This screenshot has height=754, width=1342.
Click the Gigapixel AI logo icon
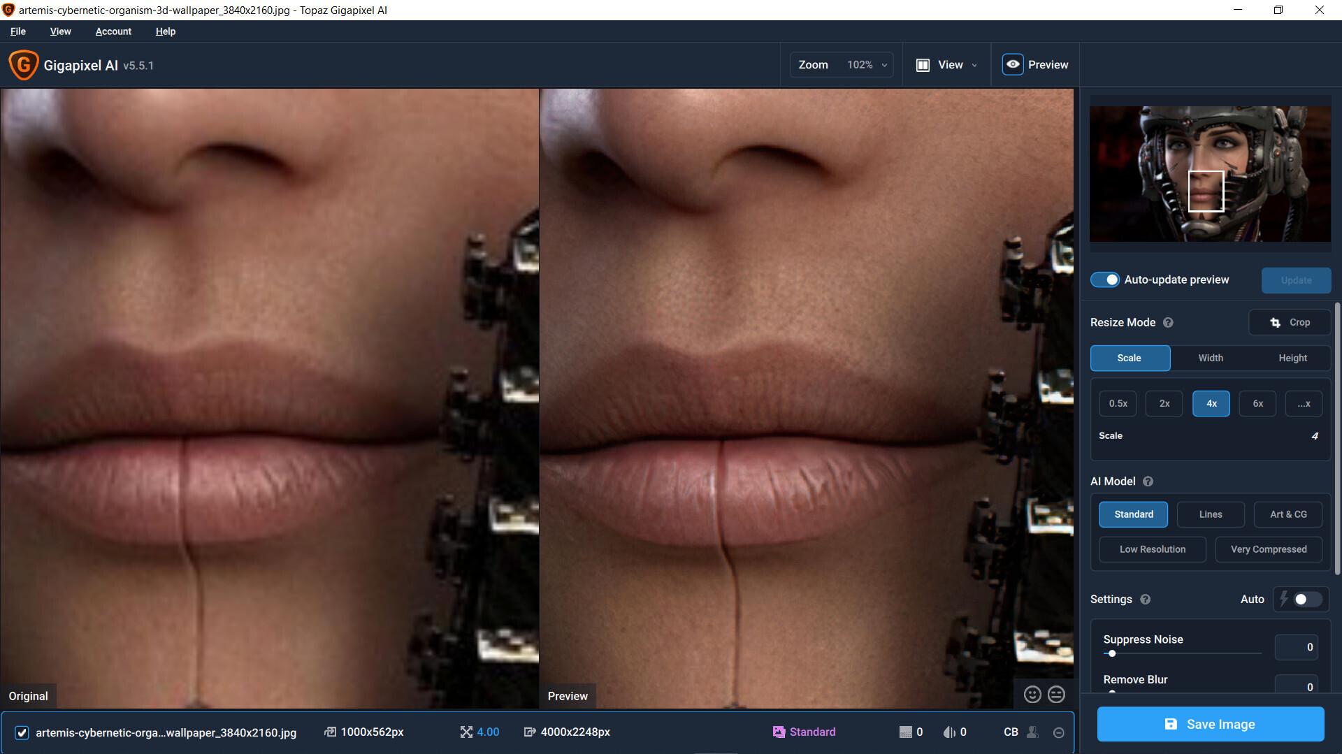pyautogui.click(x=23, y=65)
